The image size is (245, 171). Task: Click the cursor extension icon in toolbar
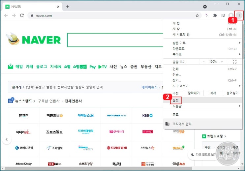[x=207, y=15]
